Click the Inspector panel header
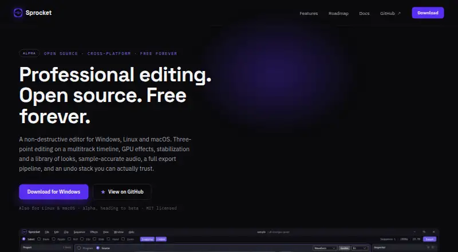The height and width of the screenshot is (252, 458). point(405,247)
